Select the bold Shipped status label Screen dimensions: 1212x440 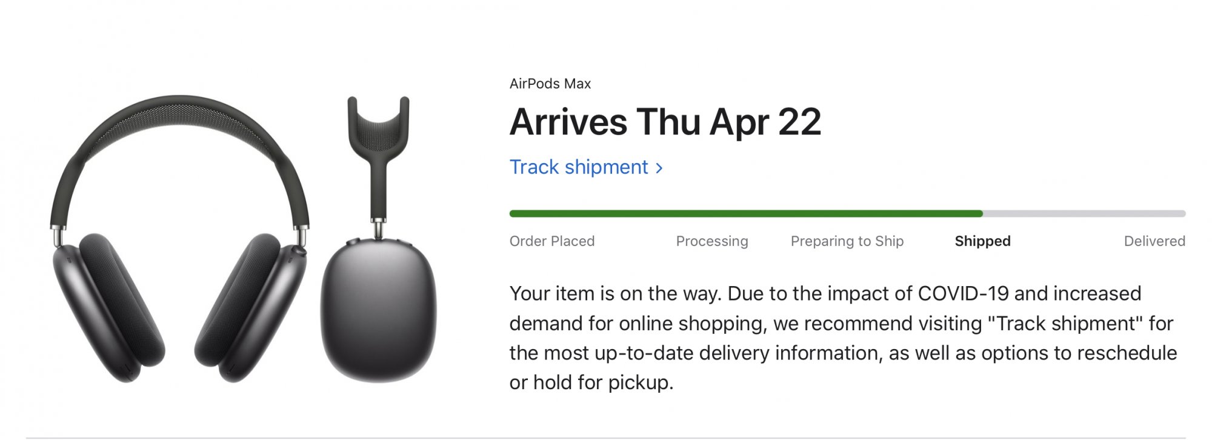(982, 241)
